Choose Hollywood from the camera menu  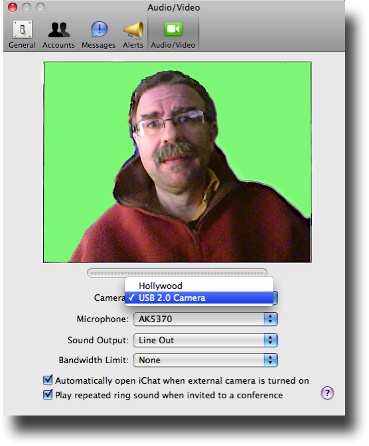pyautogui.click(x=199, y=286)
